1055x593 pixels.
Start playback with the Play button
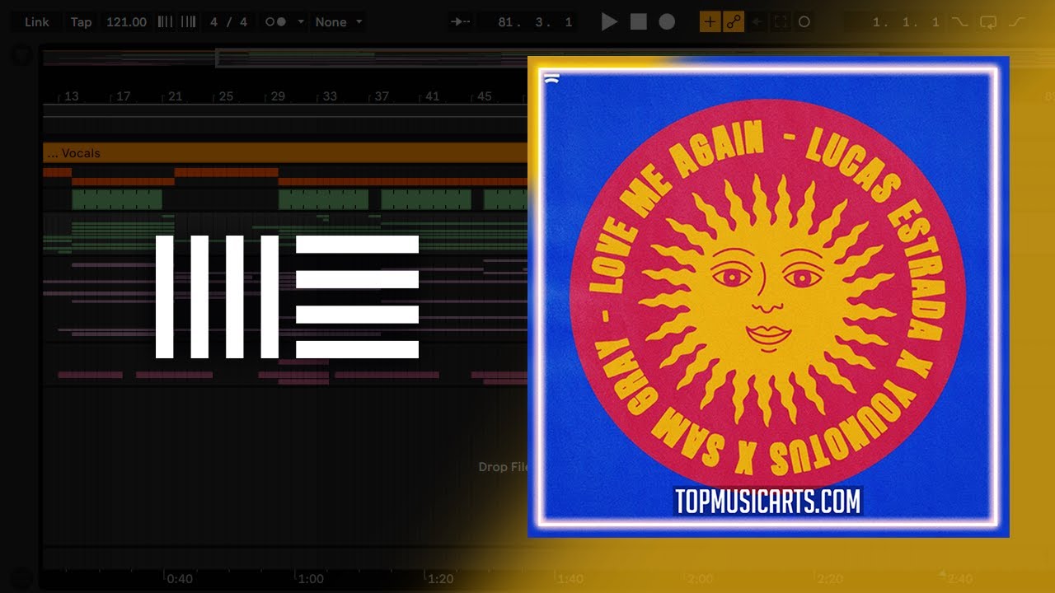pos(609,22)
